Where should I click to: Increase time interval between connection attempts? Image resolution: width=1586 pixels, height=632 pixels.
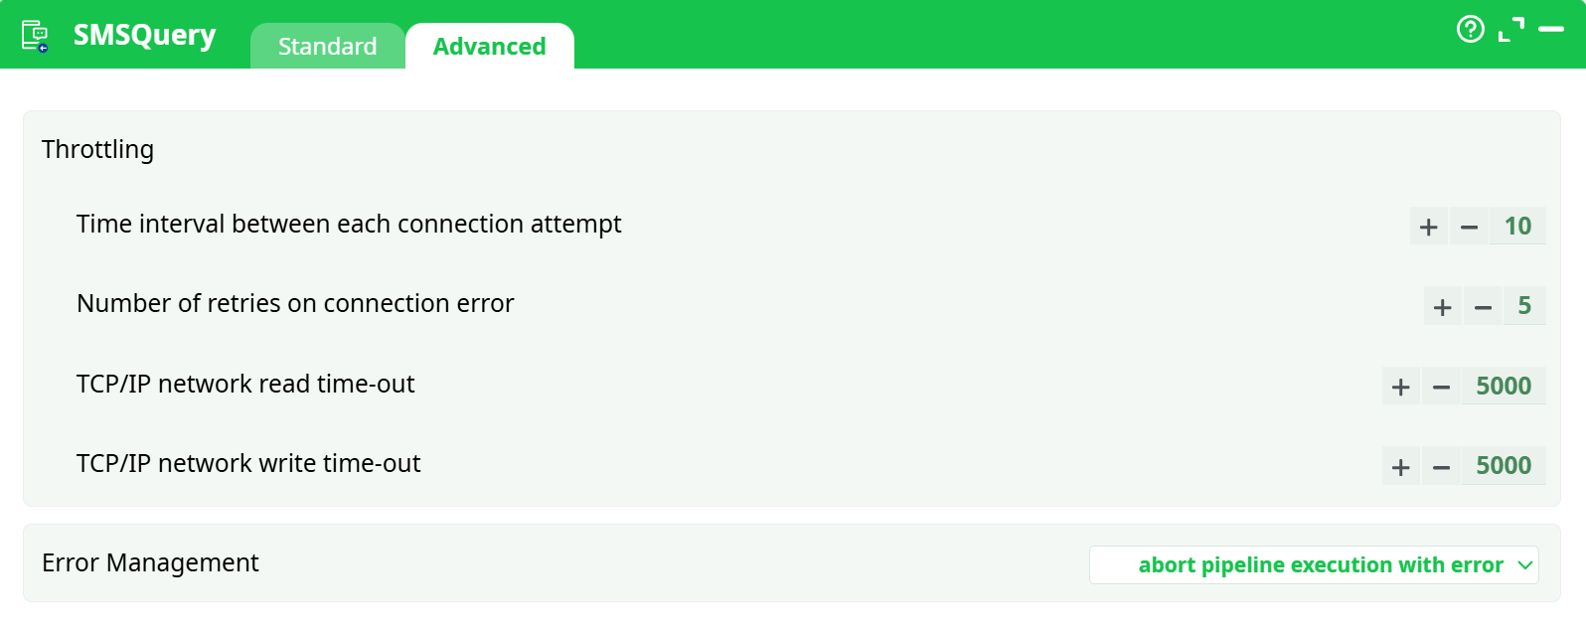click(1429, 227)
